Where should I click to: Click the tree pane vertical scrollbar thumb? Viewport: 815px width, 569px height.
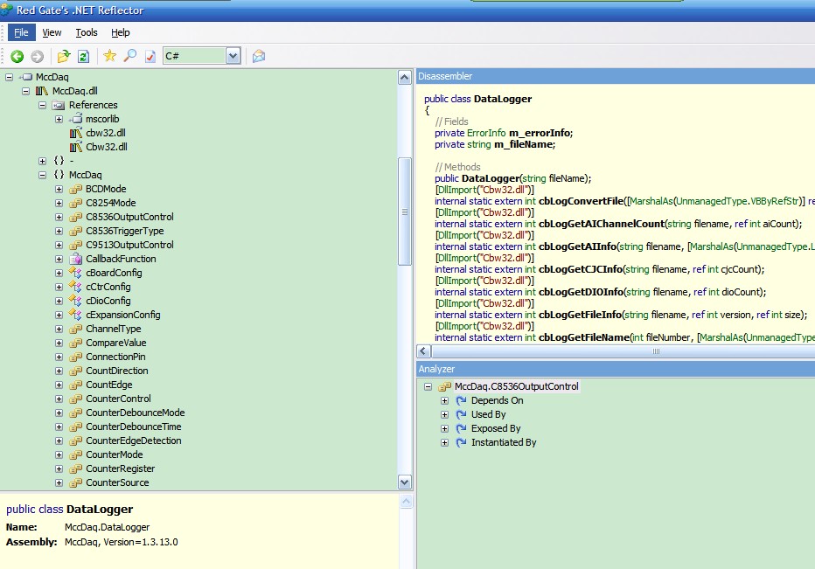[405, 212]
